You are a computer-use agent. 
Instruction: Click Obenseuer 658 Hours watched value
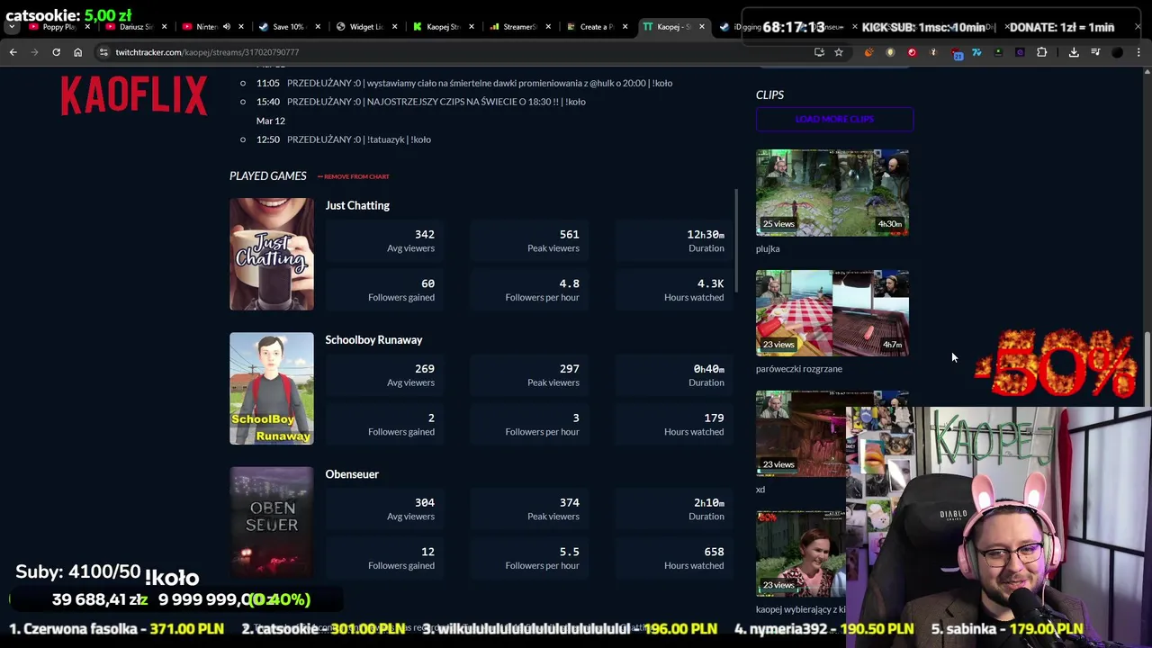point(714,552)
